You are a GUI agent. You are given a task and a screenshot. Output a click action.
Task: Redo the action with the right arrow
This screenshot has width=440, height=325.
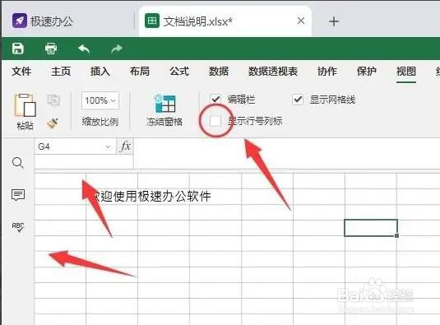pos(117,49)
